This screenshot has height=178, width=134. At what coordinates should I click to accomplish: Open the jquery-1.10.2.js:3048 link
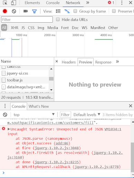click(x=57, y=148)
